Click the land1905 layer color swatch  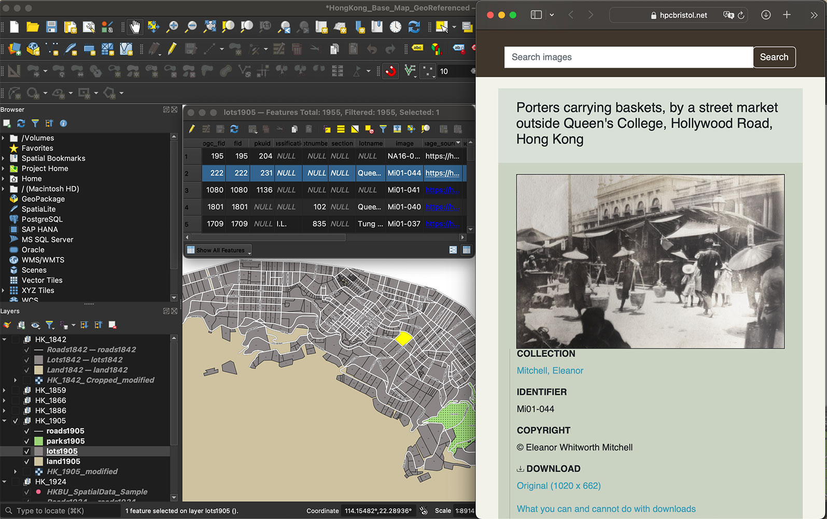(38, 461)
